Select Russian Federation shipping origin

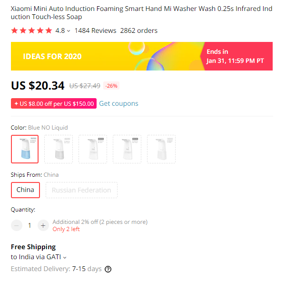tap(81, 190)
